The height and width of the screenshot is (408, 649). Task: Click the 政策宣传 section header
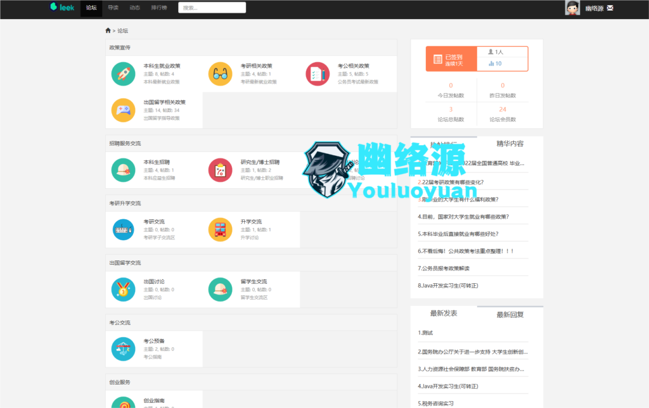point(120,48)
